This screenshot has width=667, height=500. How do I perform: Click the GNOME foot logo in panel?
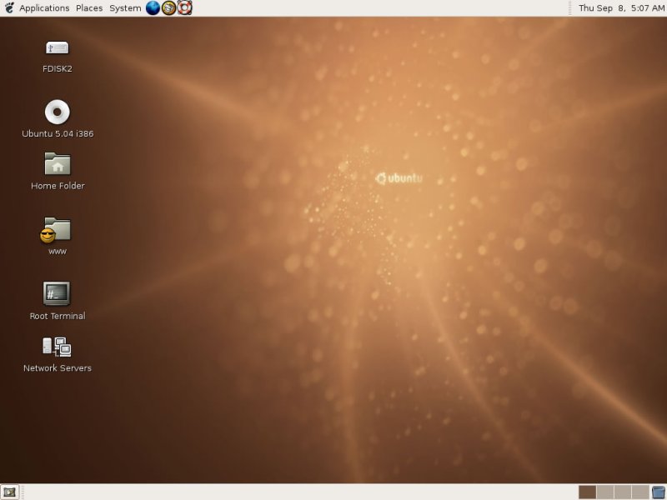coord(8,8)
